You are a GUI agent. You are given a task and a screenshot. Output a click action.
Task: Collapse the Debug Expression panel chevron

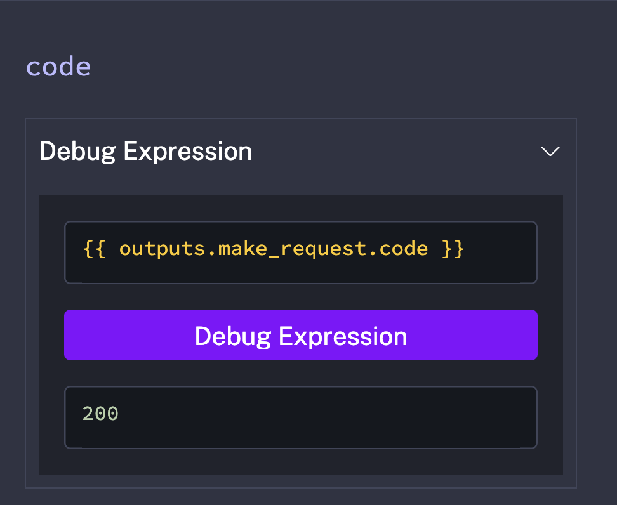pyautogui.click(x=550, y=152)
